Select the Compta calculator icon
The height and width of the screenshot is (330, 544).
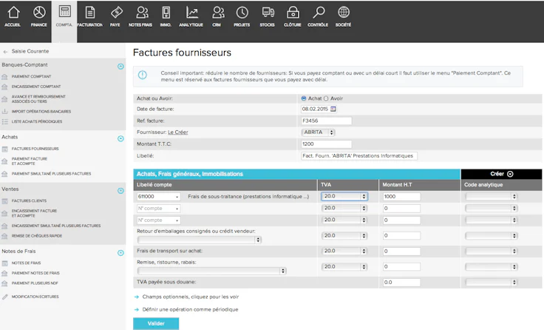(x=64, y=11)
